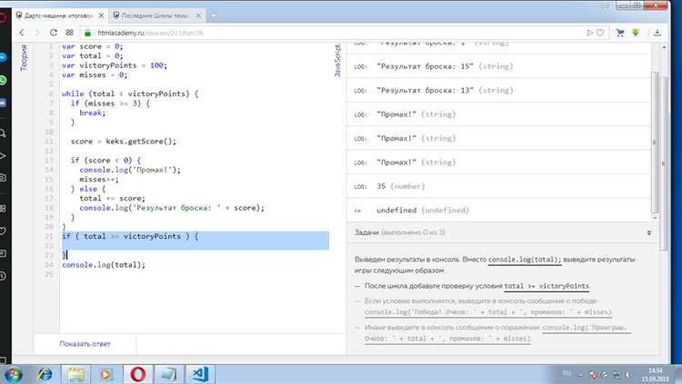Screen dimensions: 682x384
Task: Go back using the browser back arrow
Action: coord(22,33)
